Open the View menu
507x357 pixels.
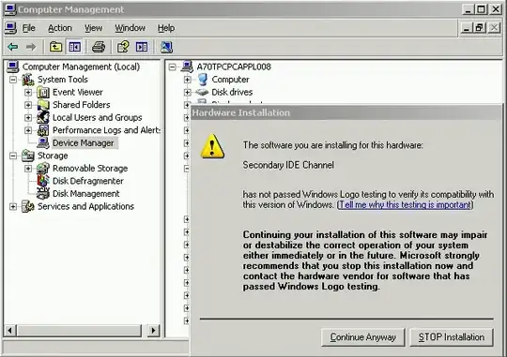coord(93,28)
